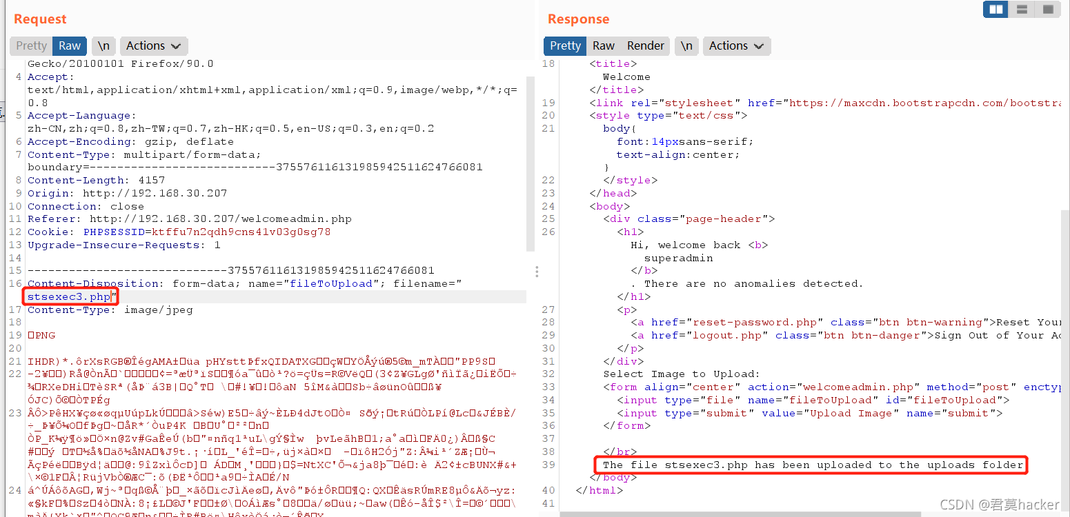Viewport: 1070px width, 517px height.
Task: Click 'file stsexec3.php has been uploaded' message
Action: tap(813, 465)
